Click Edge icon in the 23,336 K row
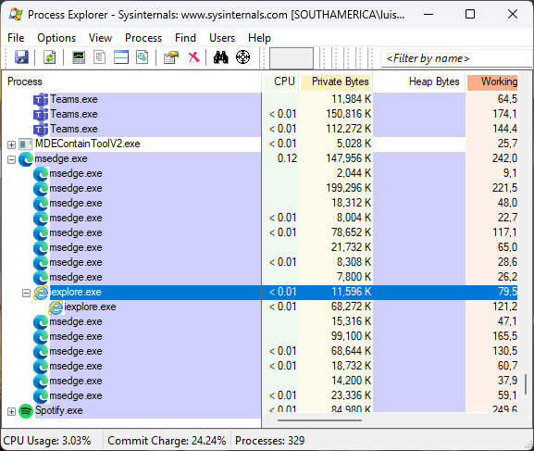 (41, 396)
